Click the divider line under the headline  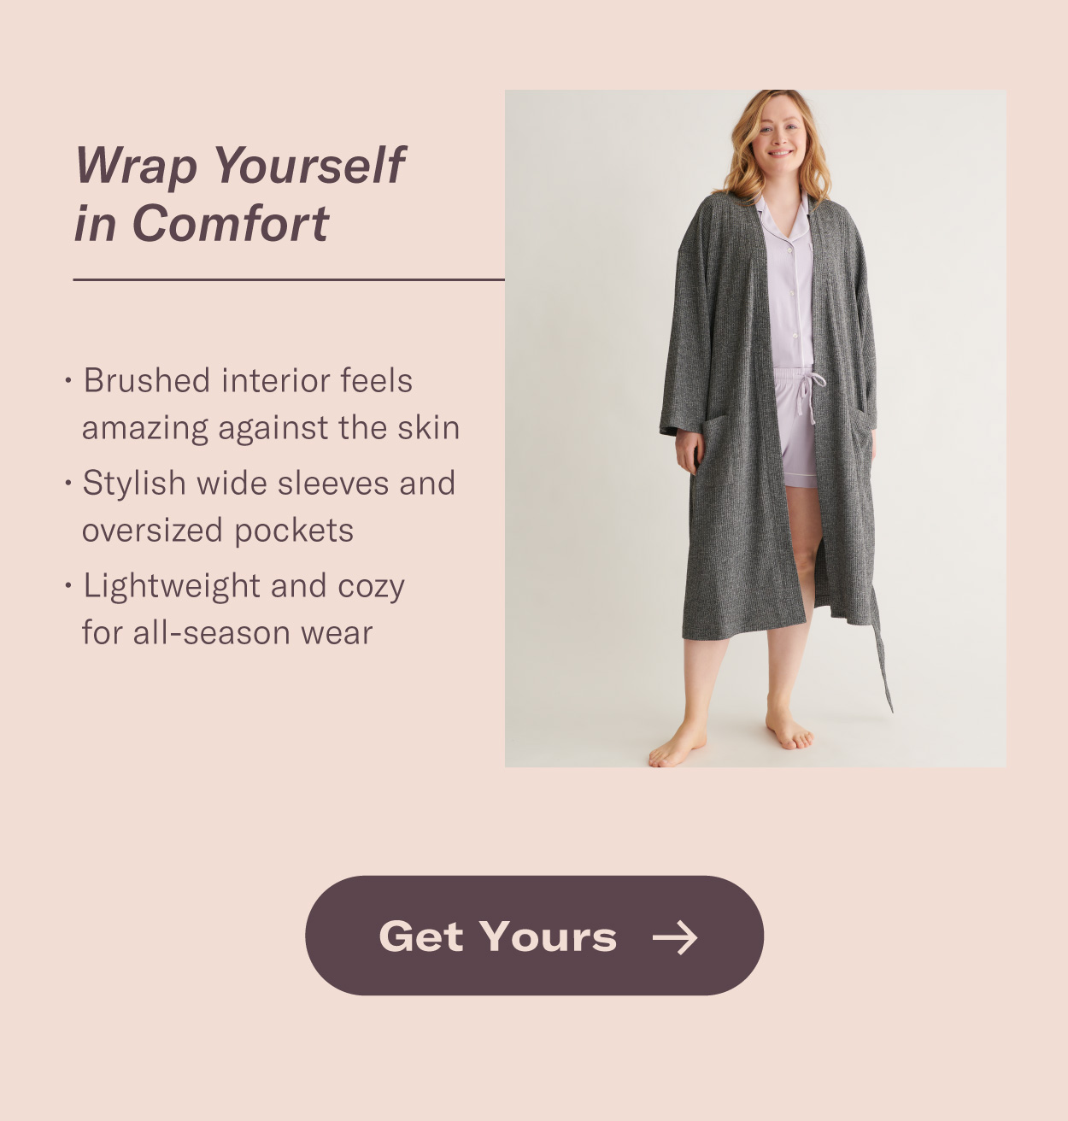click(289, 279)
